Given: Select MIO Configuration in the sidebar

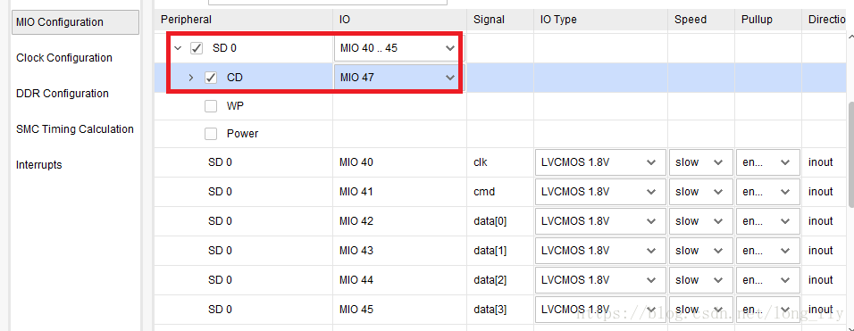Looking at the screenshot, I should (75, 22).
